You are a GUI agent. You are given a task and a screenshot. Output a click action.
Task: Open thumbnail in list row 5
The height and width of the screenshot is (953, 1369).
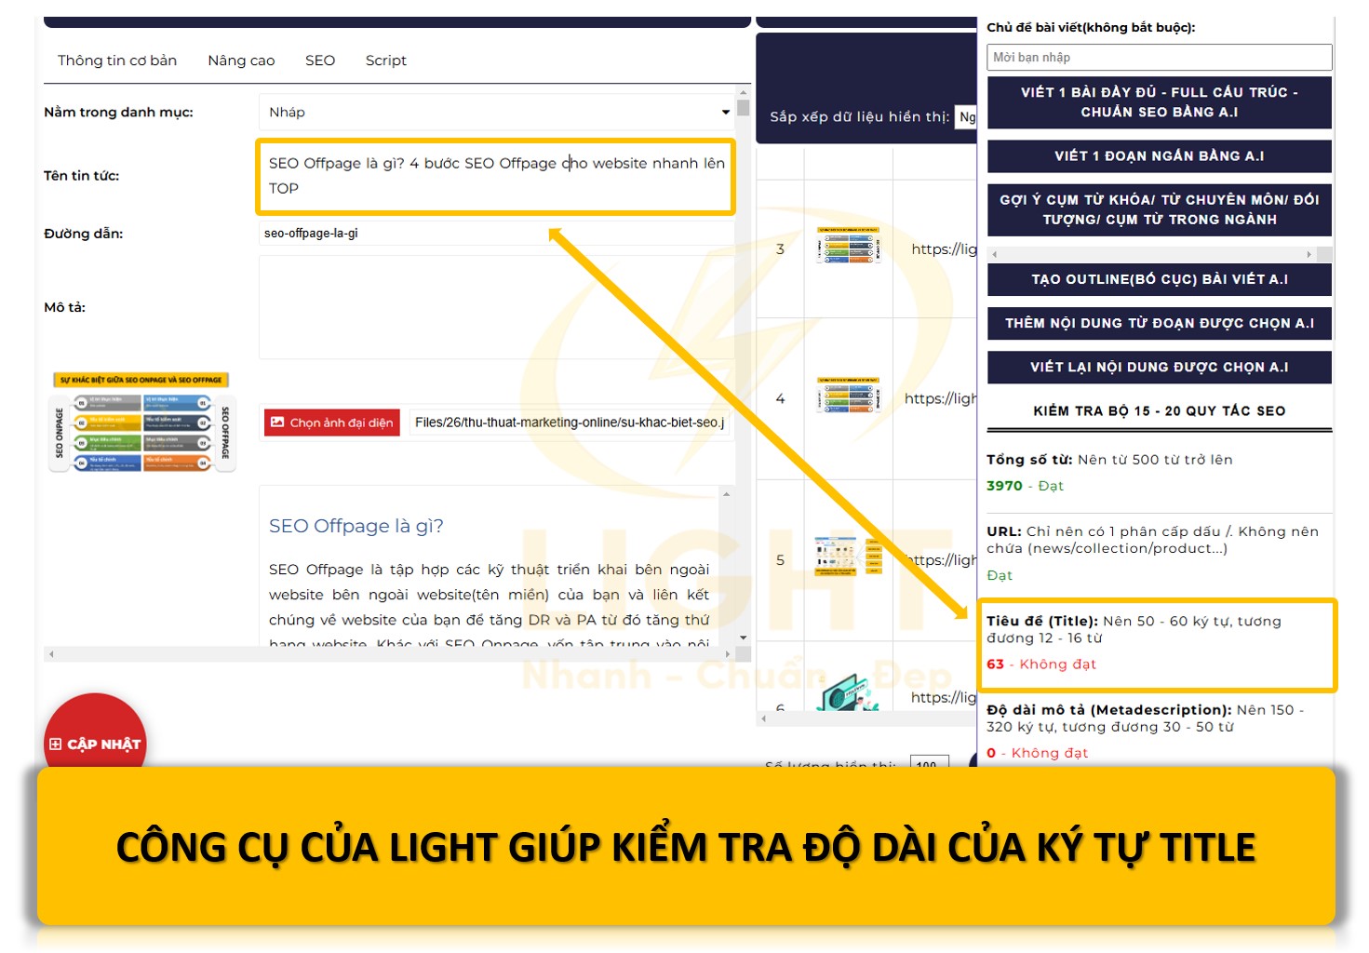848,557
